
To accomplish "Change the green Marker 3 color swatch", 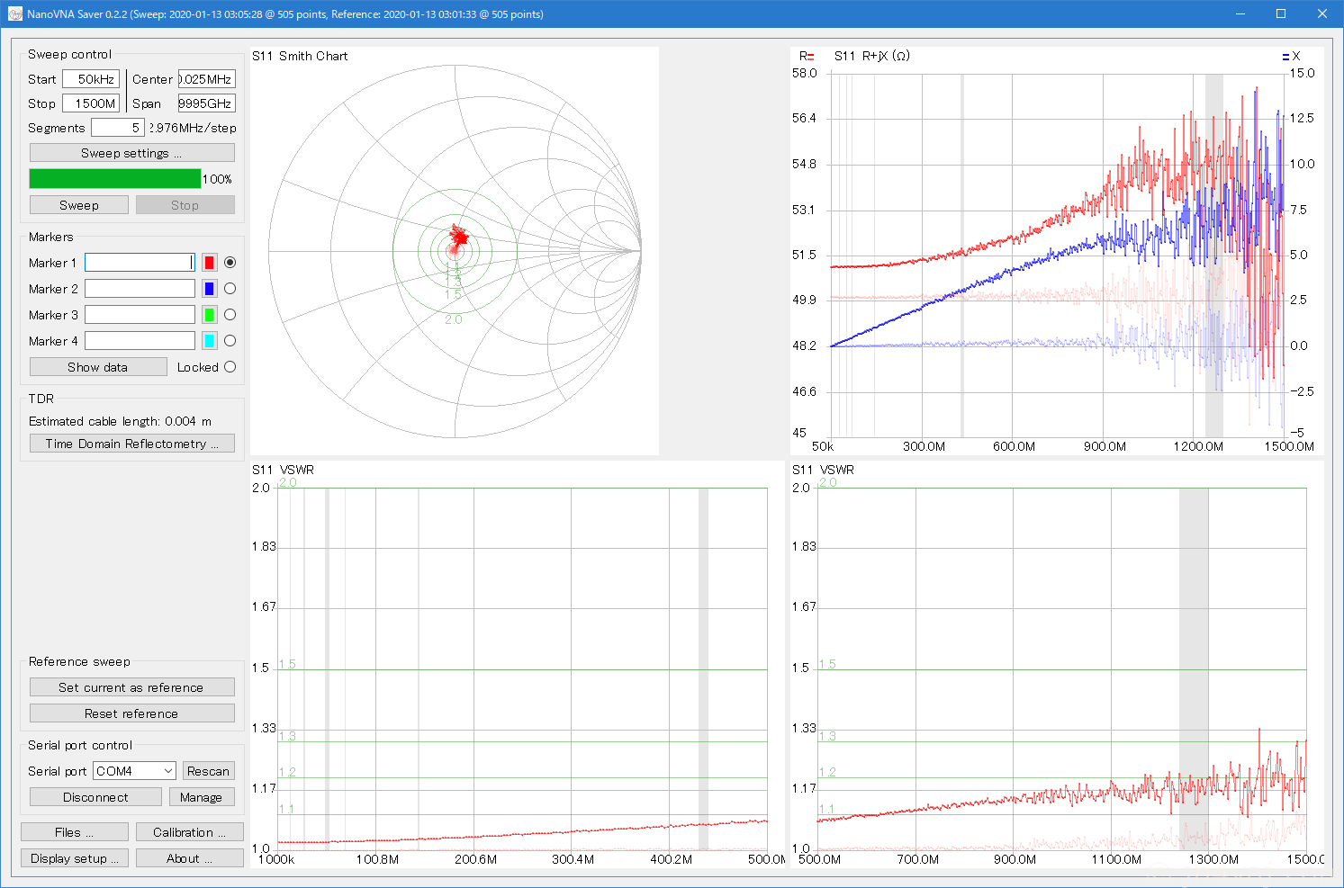I will tap(209, 315).
